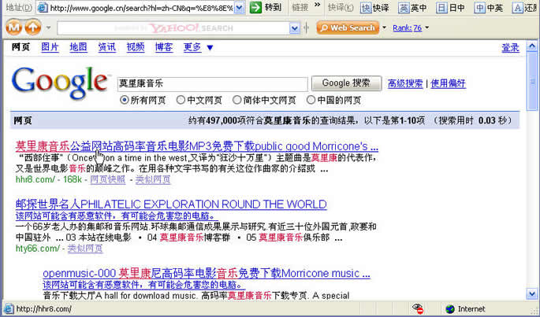Expand the 更多 menu arrow

click(210, 47)
